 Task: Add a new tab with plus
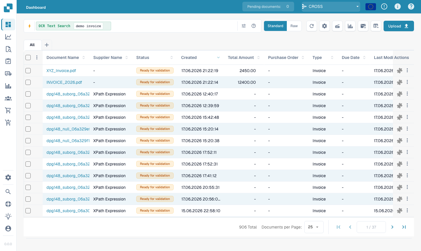click(x=47, y=45)
